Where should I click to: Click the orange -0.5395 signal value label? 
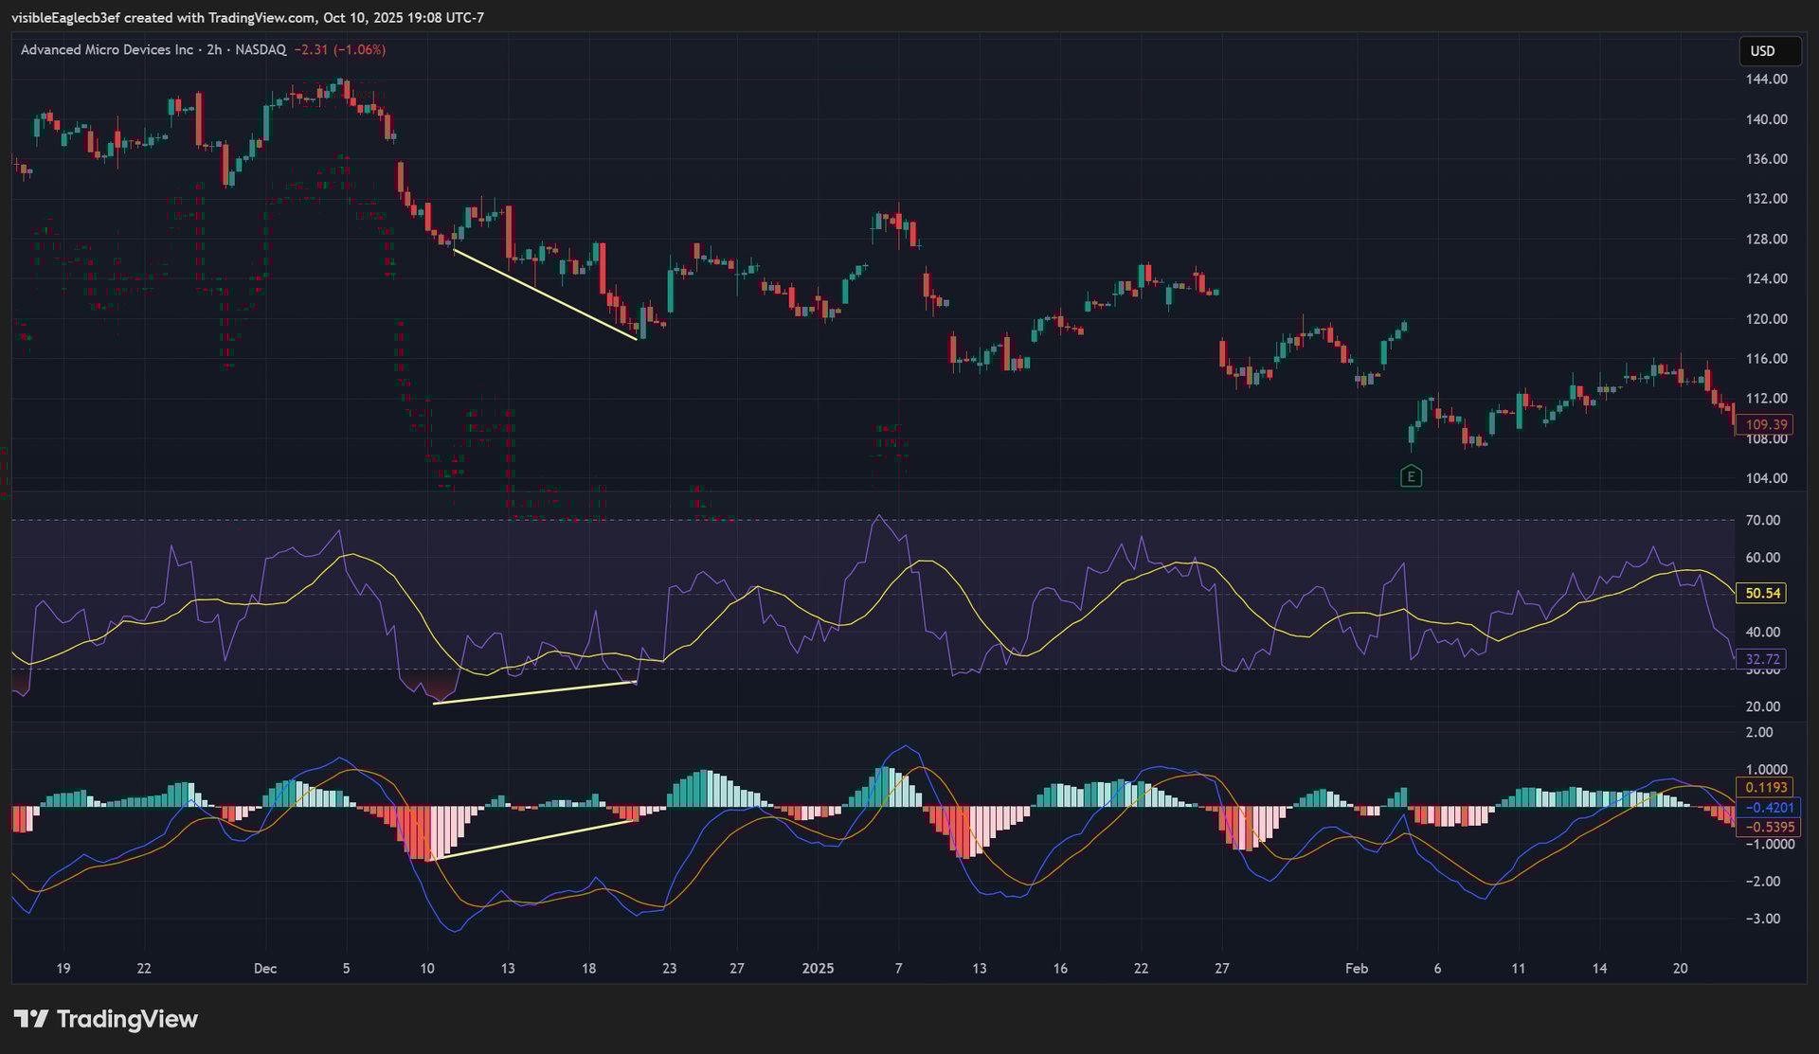coord(1768,827)
